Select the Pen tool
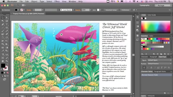This screenshot has height=97, width=173. pos(3,24)
